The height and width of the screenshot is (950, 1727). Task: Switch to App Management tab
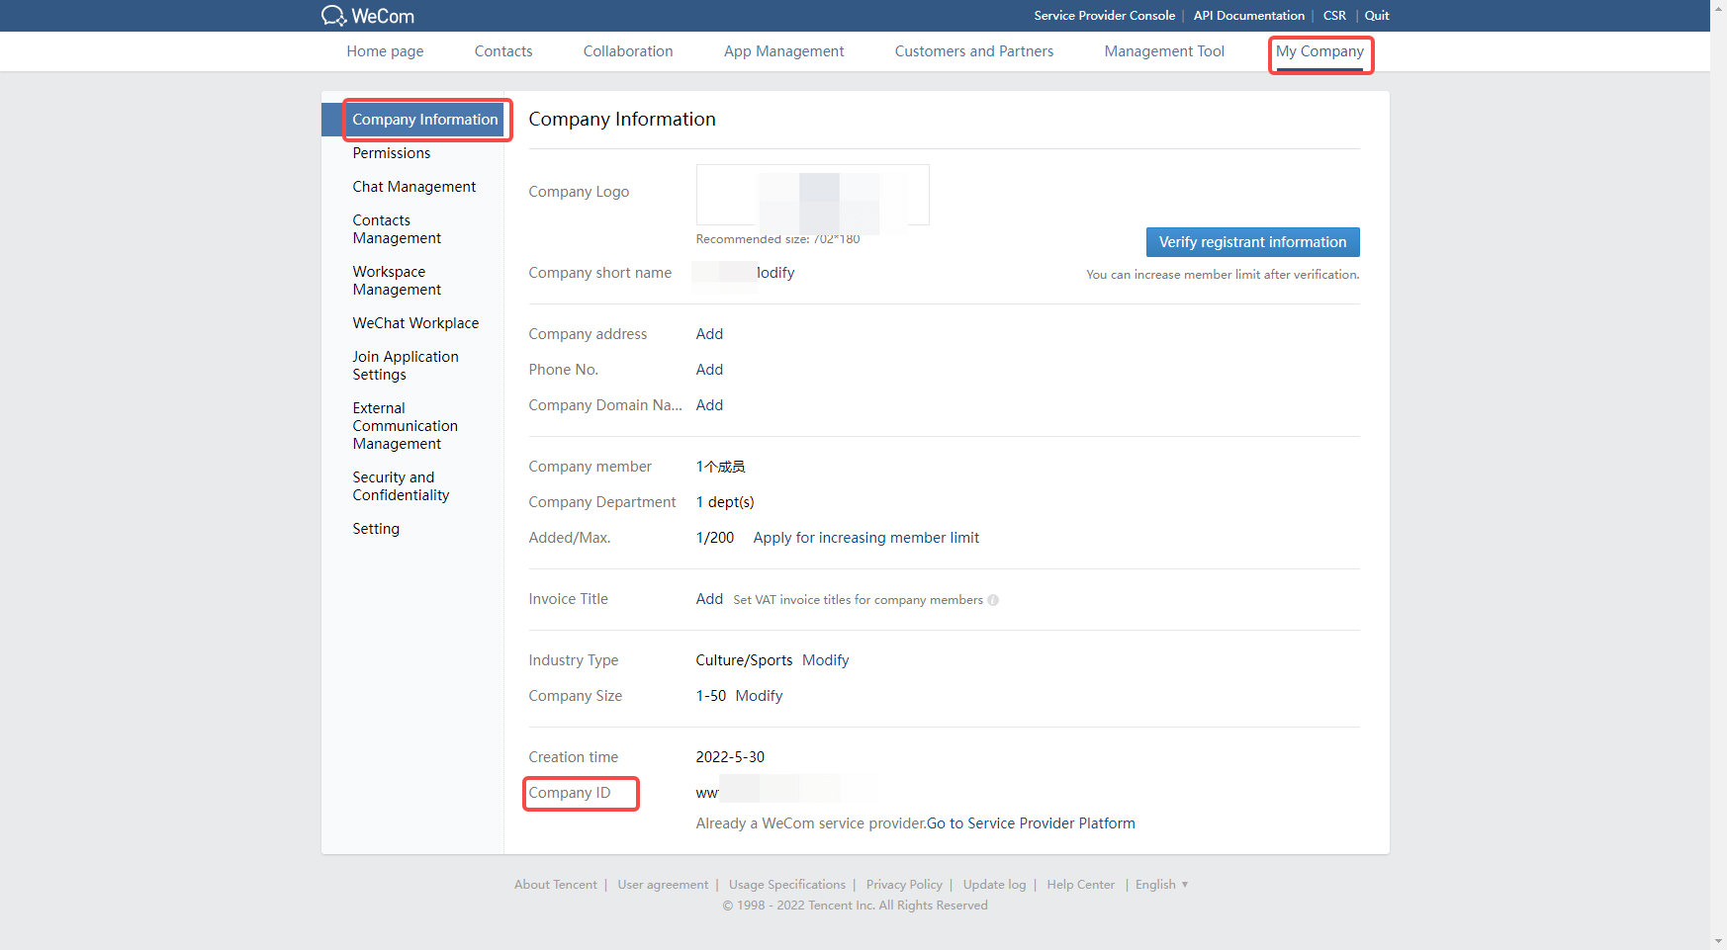pos(783,51)
